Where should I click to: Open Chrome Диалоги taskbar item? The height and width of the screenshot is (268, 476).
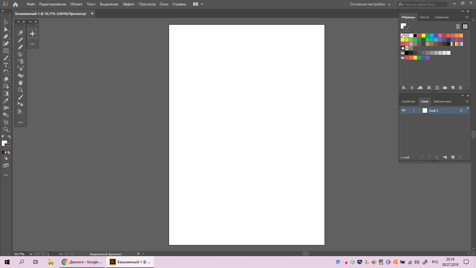pos(82,262)
